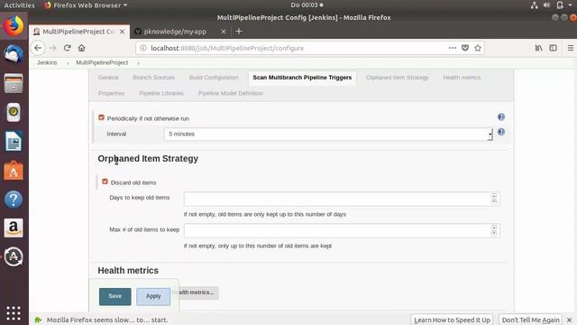Viewport: 577px width, 325px height.
Task: Show help for Interval setting
Action: click(501, 132)
